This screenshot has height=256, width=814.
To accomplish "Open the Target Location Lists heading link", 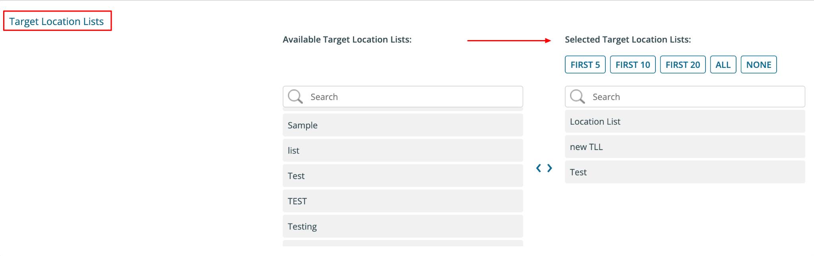I will 56,21.
